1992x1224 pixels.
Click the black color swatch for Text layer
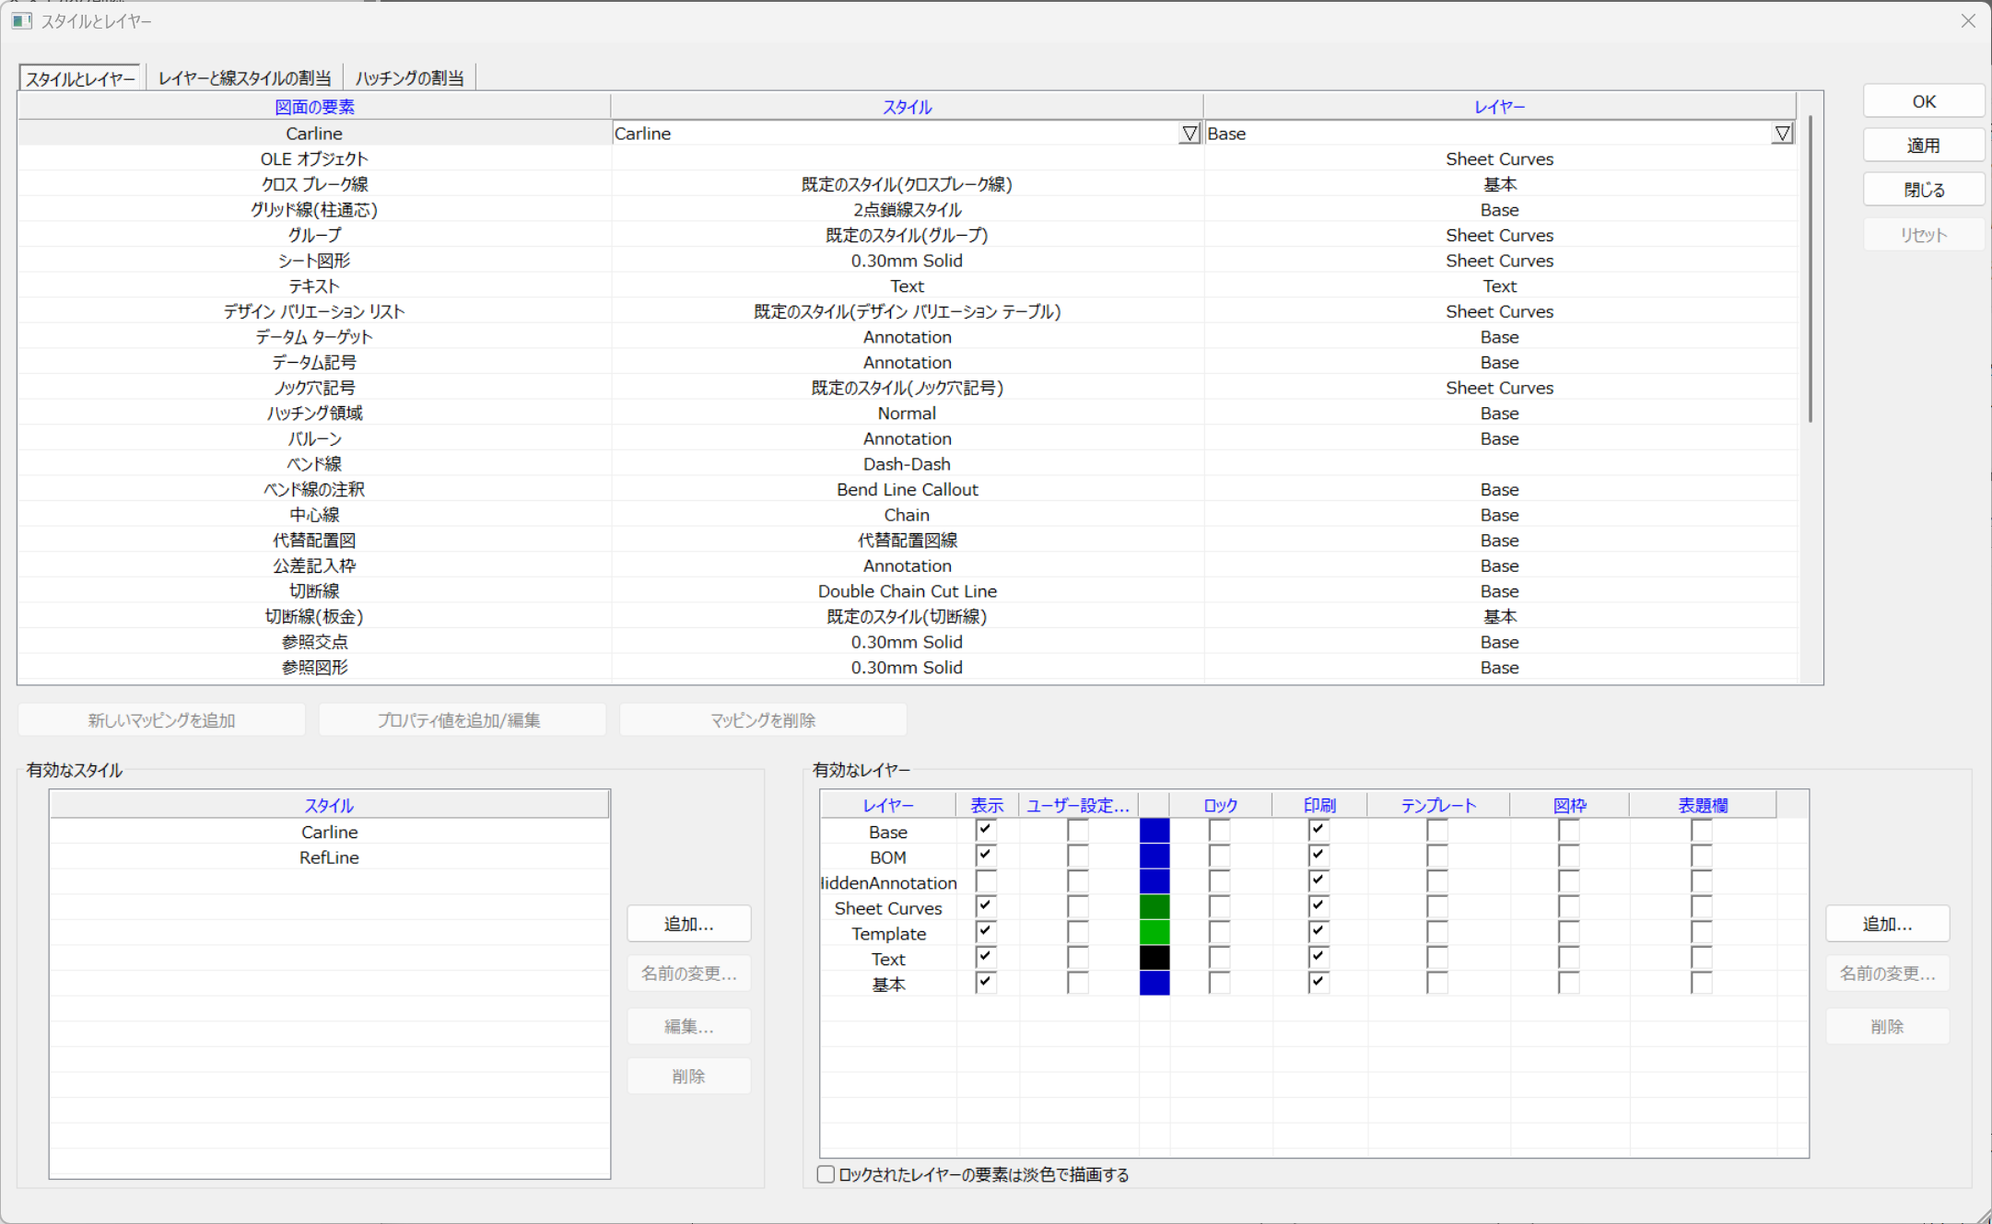tap(1154, 958)
